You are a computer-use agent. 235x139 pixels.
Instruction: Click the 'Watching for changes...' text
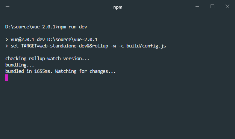coord(85,71)
